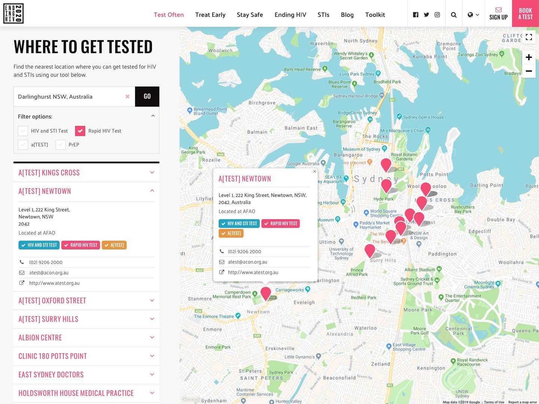Open the Instagram icon in header
The width and height of the screenshot is (539, 404).
437,15
